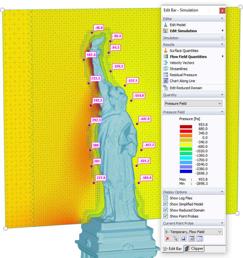Click the black arrow beside Edit Simulation
Image resolution: width=243 pixels, height=258 pixels.
coord(222,31)
